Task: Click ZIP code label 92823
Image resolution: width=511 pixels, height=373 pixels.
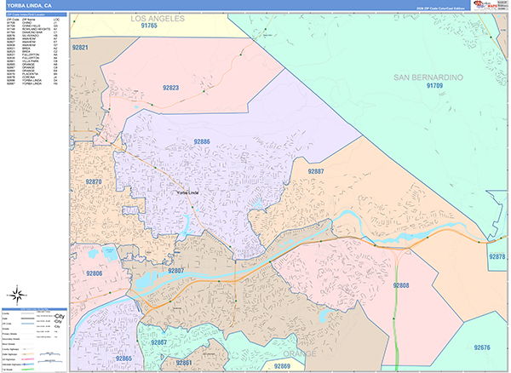Action: 171,88
